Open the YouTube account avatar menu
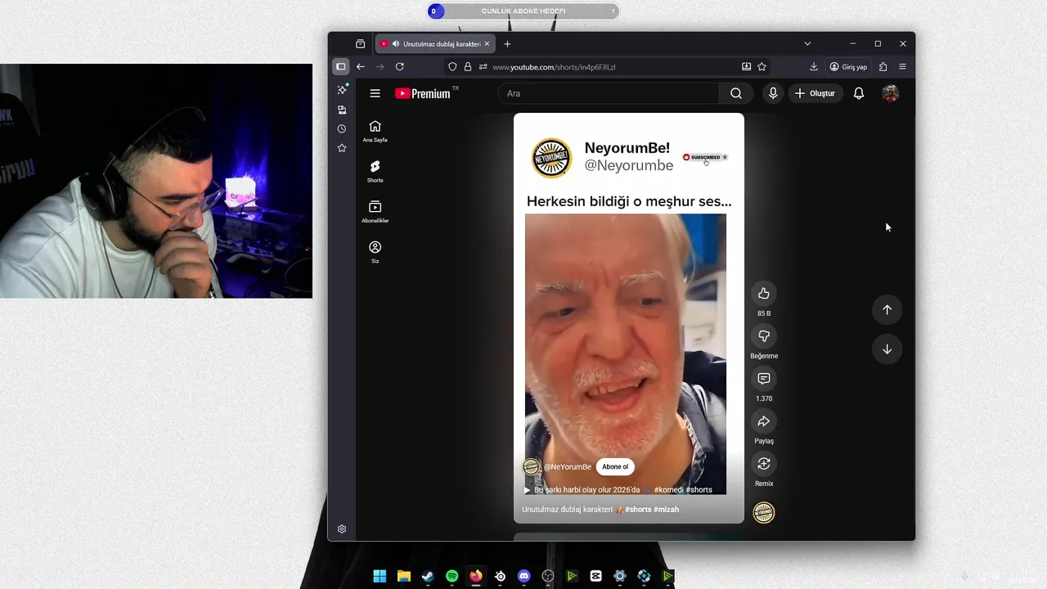 click(x=891, y=93)
